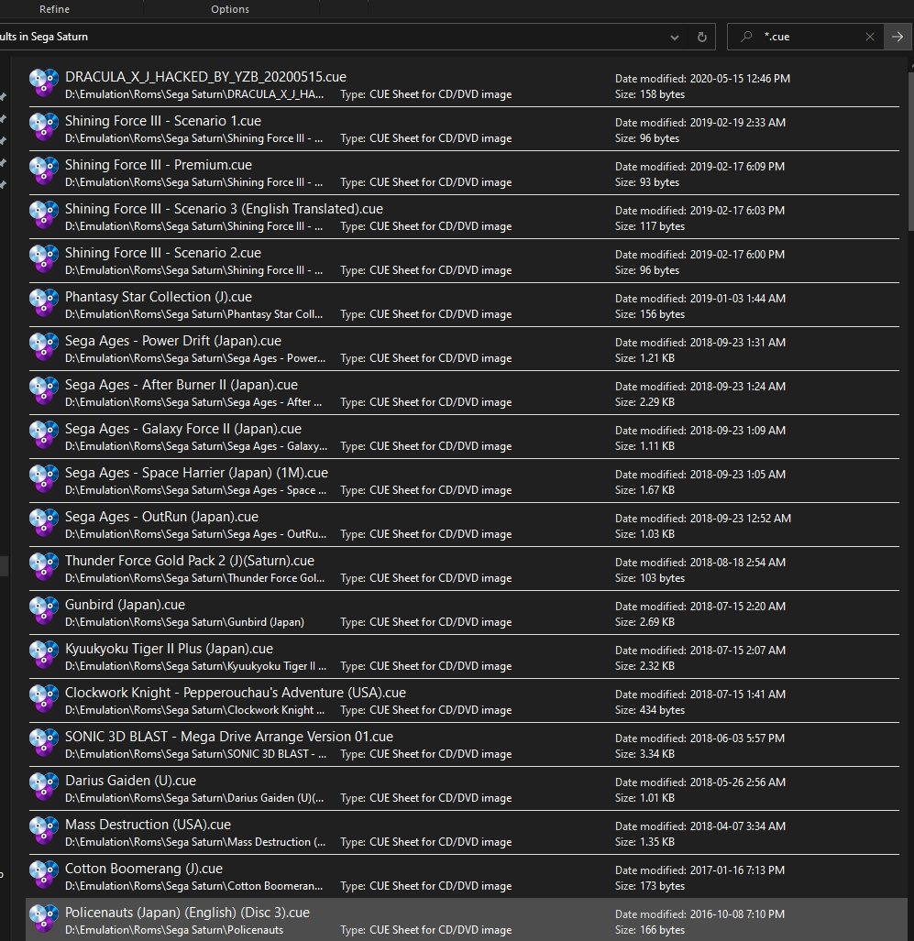Click disc icon for Scenario 3 (English Translated).cue
This screenshot has width=914, height=941.
[44, 214]
